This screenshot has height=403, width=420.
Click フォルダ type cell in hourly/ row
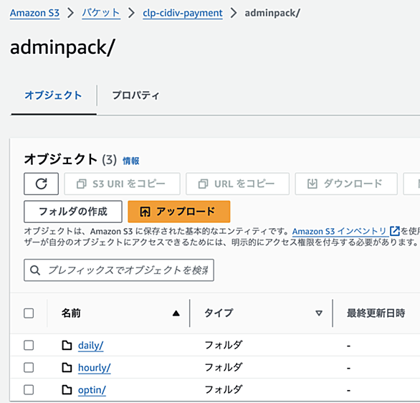click(x=224, y=367)
